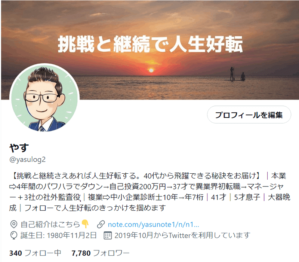Open the sunset header banner image

tap(150, 50)
